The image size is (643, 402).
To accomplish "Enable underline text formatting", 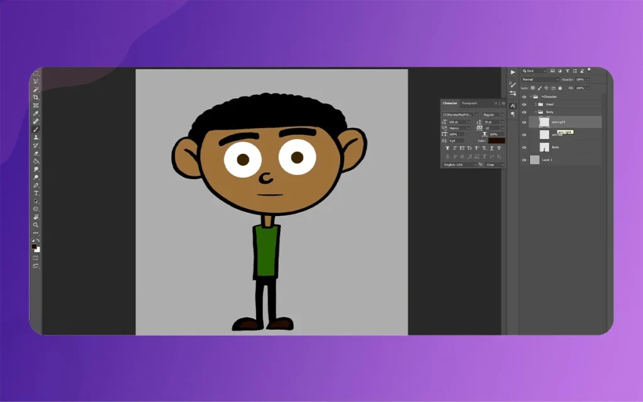I will (492, 148).
